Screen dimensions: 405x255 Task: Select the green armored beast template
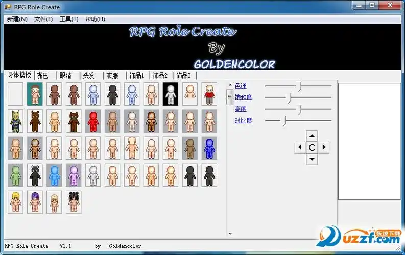(x=15, y=121)
